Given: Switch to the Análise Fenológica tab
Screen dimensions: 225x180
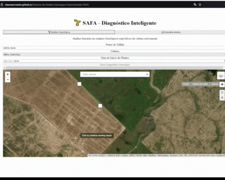Looking at the screenshot, I should tap(59, 32).
